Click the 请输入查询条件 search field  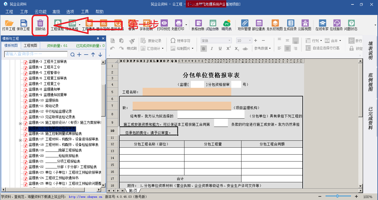[36, 54]
